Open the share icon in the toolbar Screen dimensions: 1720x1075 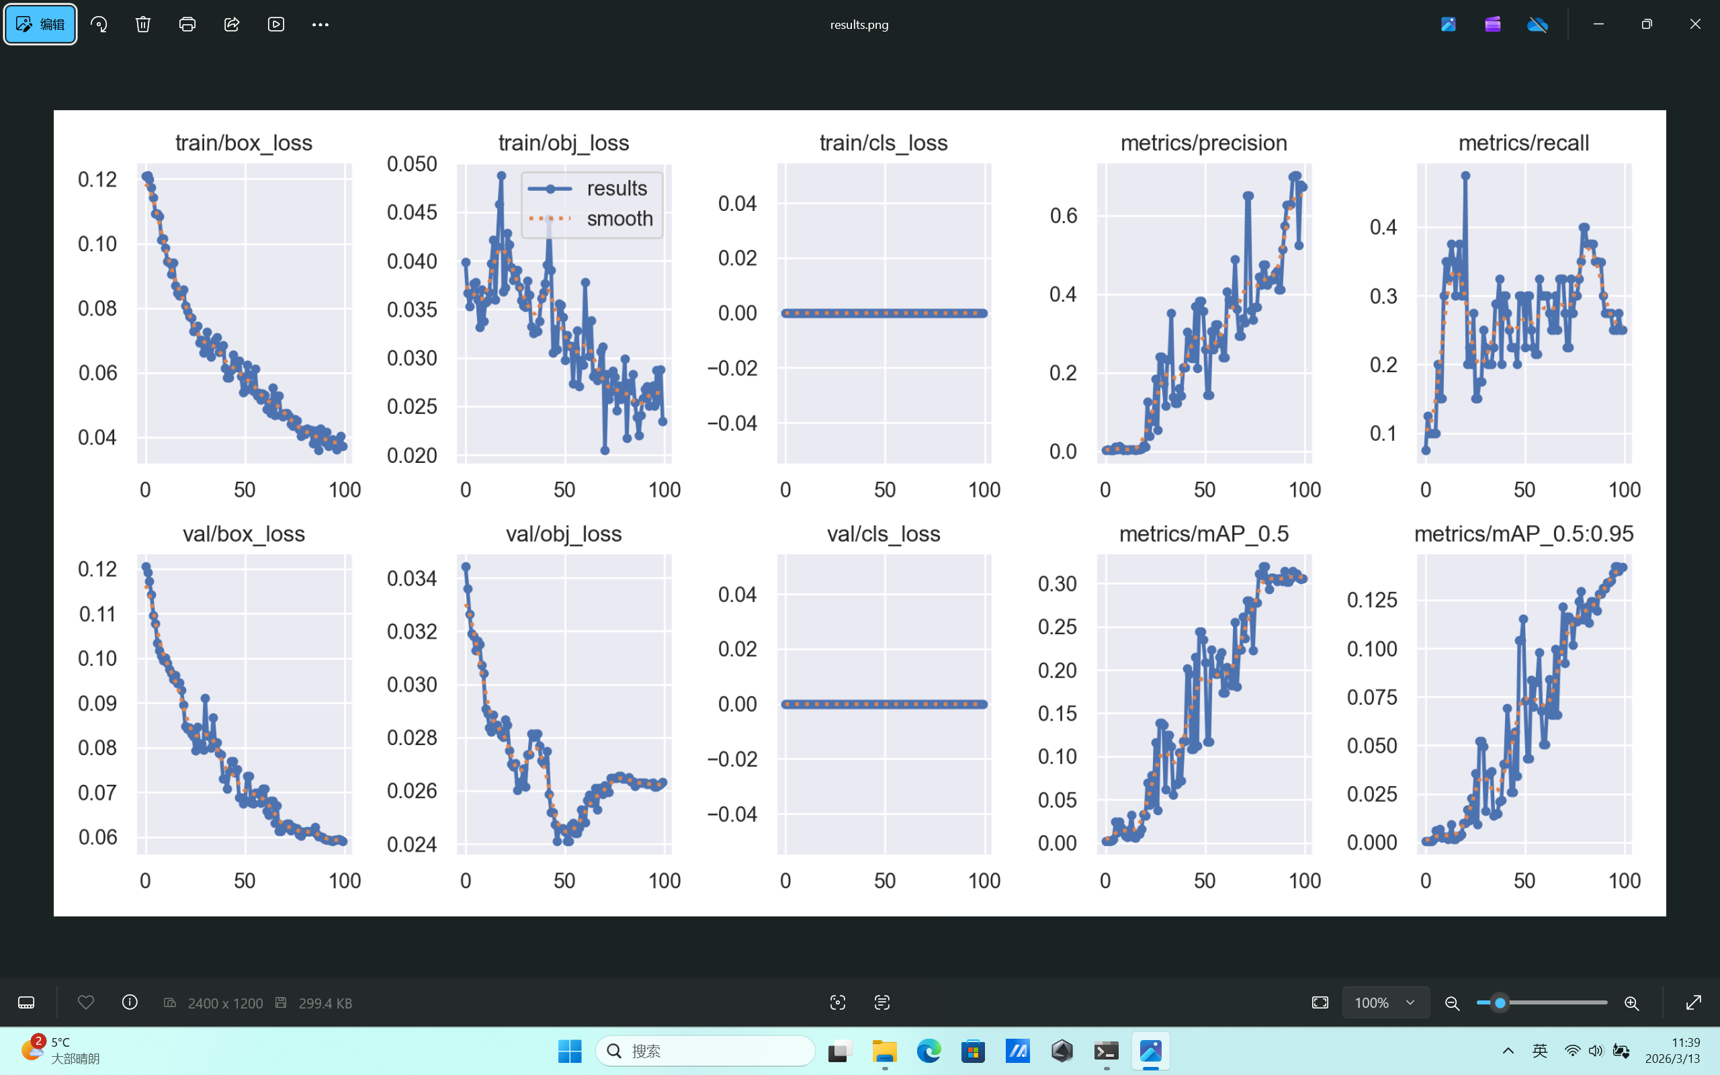232,24
